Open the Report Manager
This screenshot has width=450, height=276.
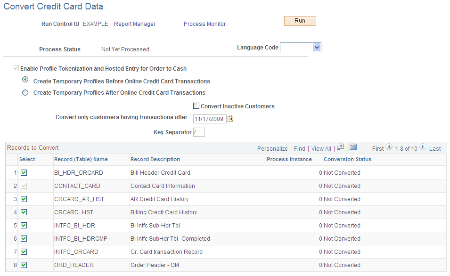(134, 24)
